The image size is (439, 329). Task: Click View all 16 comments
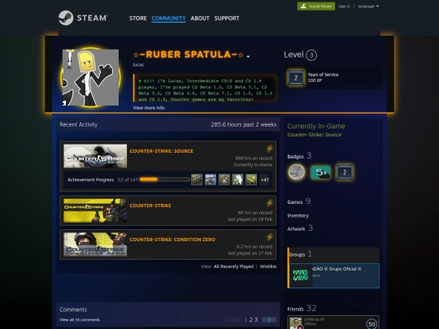[x=80, y=320]
